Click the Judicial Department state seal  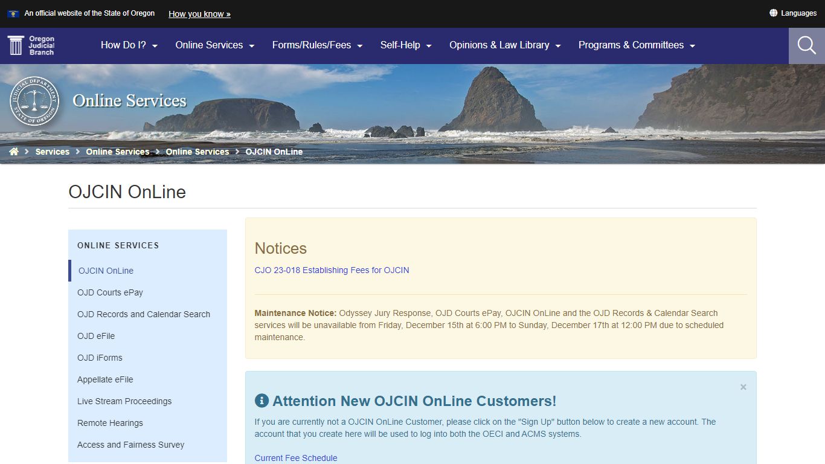click(34, 101)
